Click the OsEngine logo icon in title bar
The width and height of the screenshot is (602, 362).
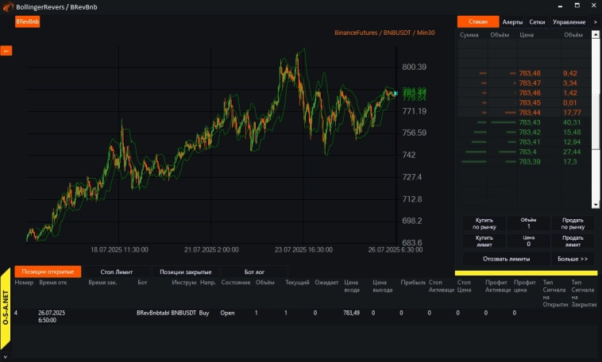(x=8, y=6)
